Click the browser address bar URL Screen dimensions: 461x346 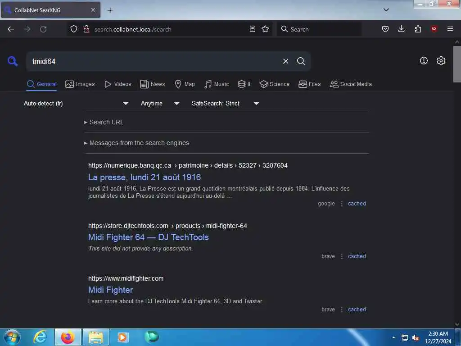pyautogui.click(x=133, y=29)
